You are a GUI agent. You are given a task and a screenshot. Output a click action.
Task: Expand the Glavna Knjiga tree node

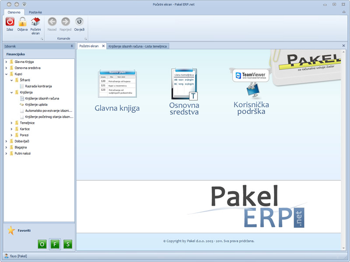pyautogui.click(x=6, y=62)
